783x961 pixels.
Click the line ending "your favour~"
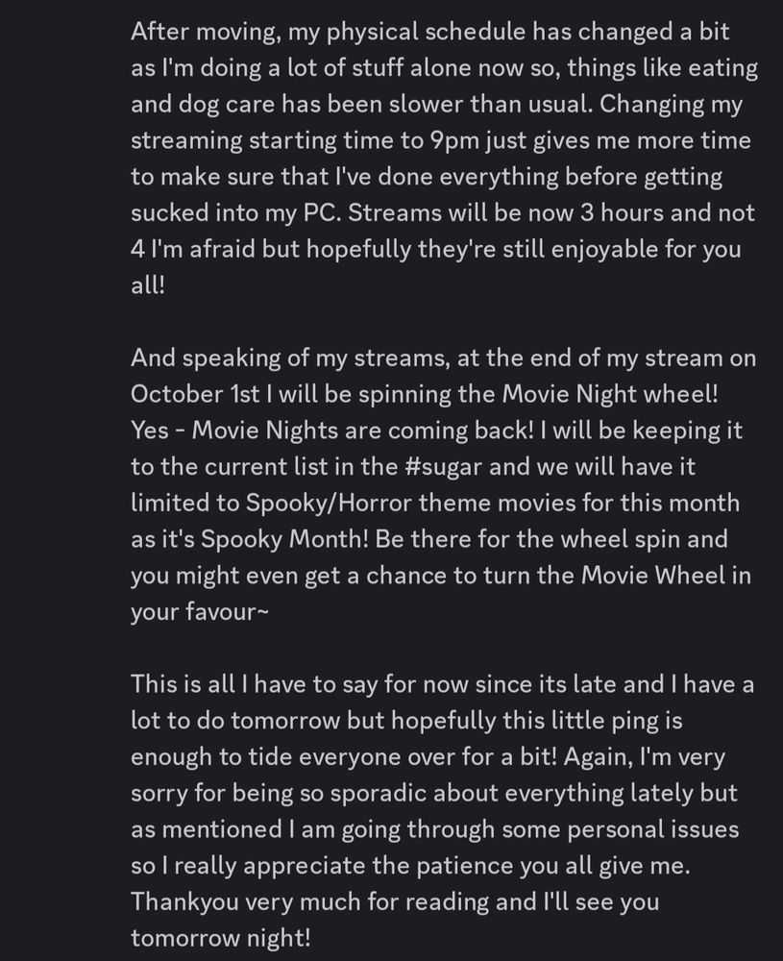point(200,611)
